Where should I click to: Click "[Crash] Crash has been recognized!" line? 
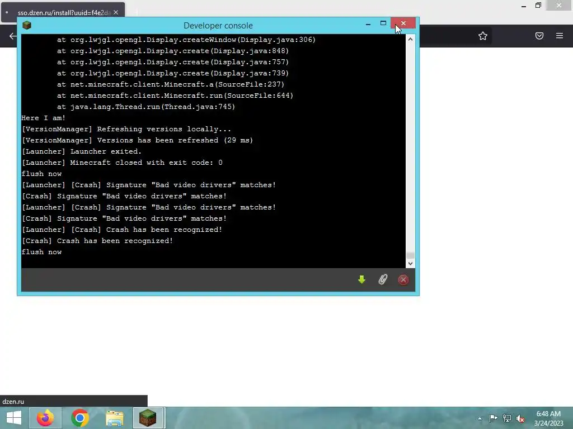[97, 241]
